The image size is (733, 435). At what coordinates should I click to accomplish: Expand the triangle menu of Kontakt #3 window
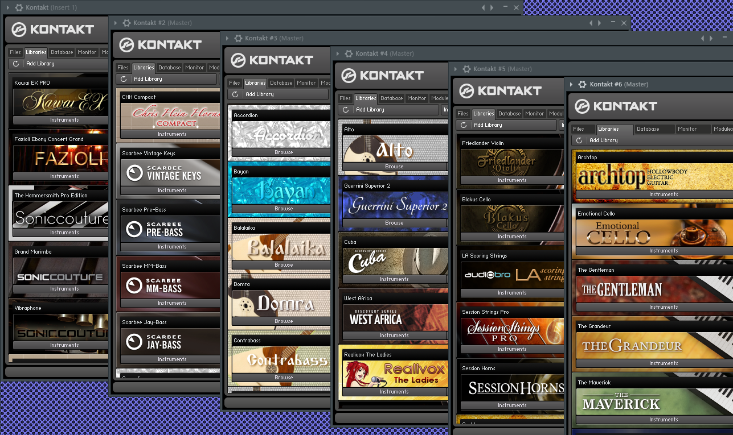(226, 38)
